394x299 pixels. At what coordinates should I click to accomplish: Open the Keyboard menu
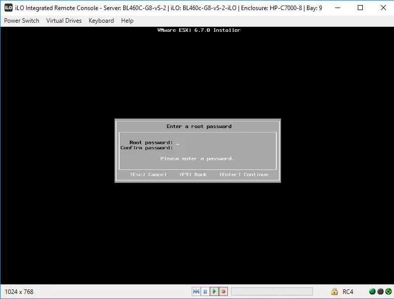point(101,21)
